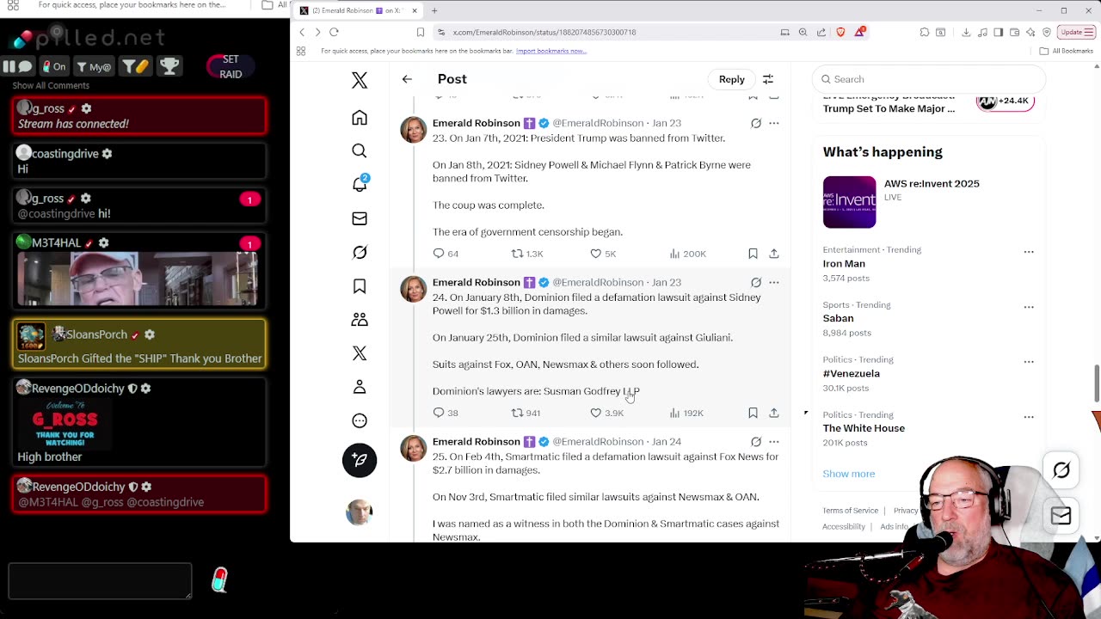The width and height of the screenshot is (1101, 619).
Task: Open the More circle icon in X sidebar
Action: [x=360, y=420]
